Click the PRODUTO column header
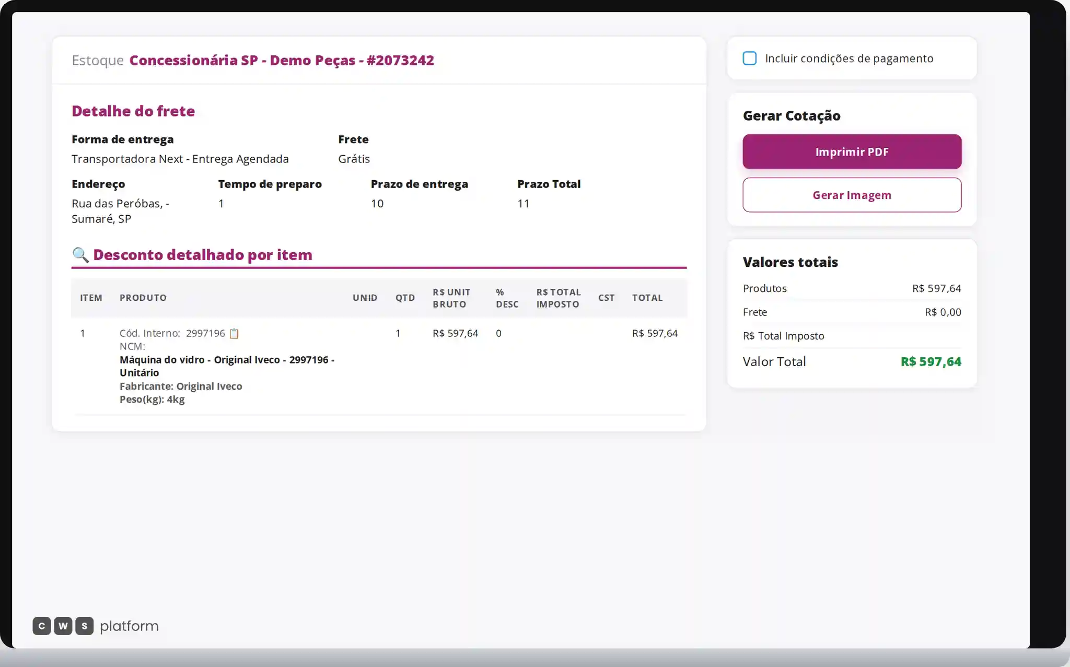The width and height of the screenshot is (1070, 667). click(143, 298)
